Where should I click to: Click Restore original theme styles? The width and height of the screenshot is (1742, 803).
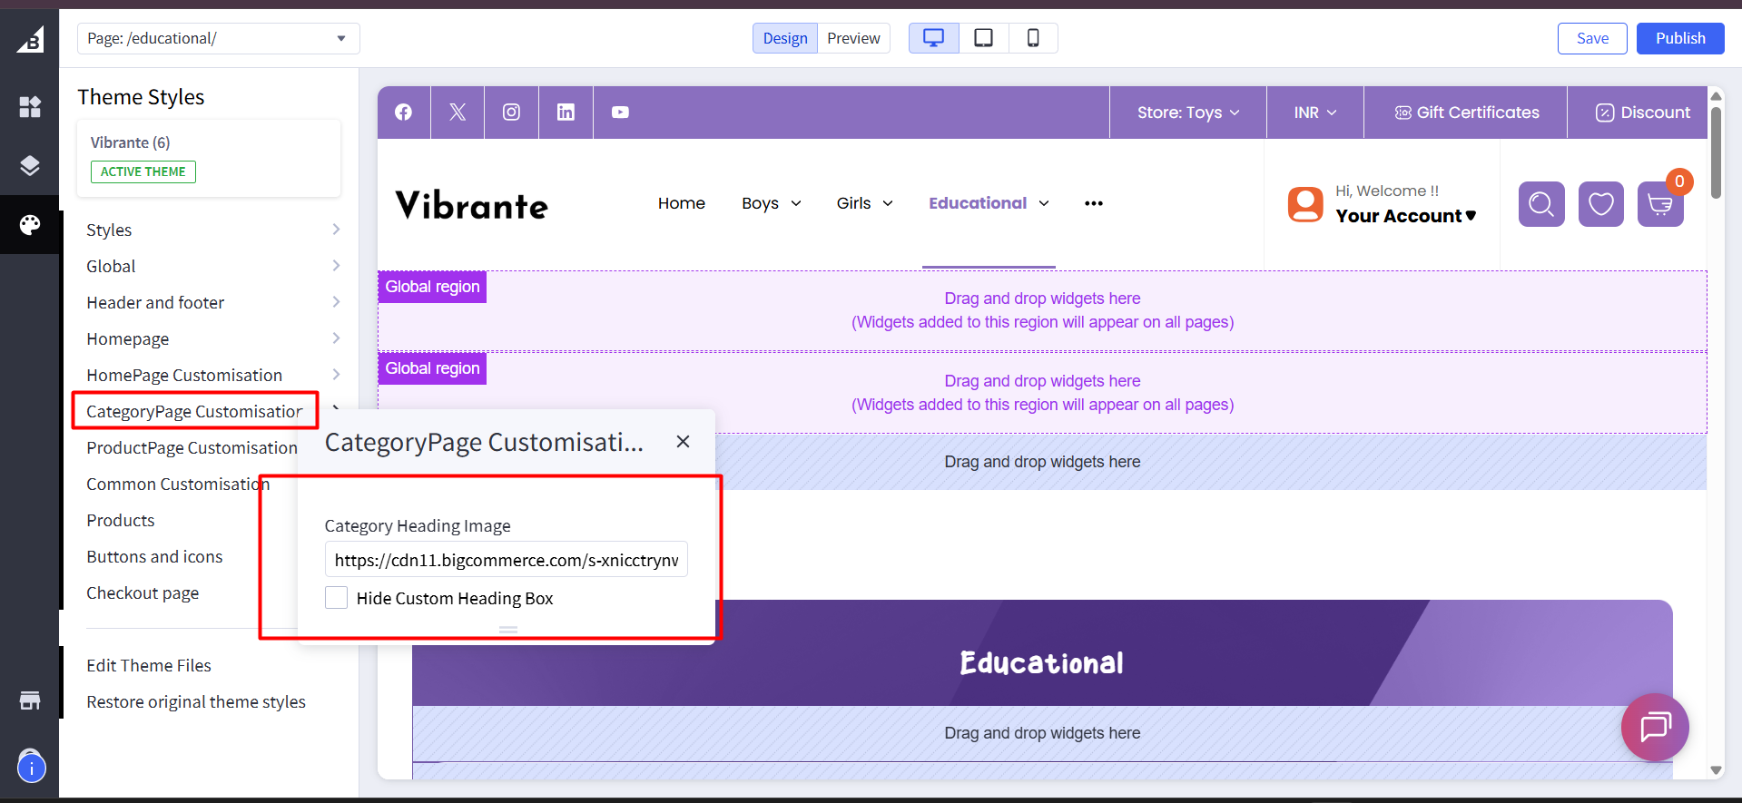point(196,701)
